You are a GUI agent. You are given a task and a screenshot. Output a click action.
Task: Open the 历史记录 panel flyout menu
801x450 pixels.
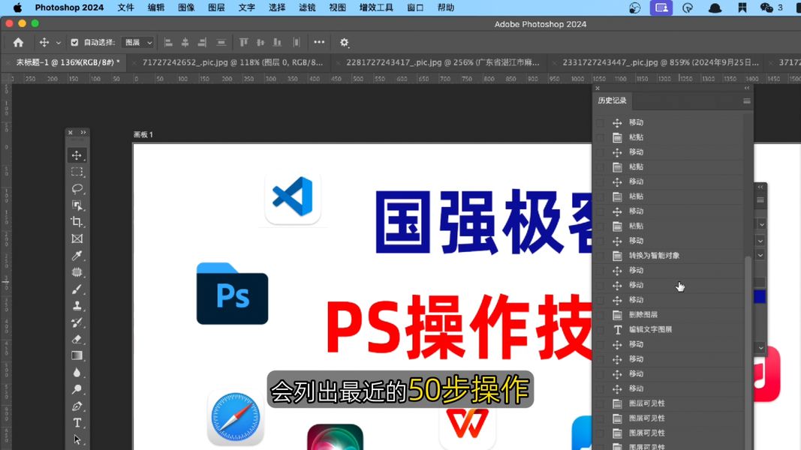[747, 101]
